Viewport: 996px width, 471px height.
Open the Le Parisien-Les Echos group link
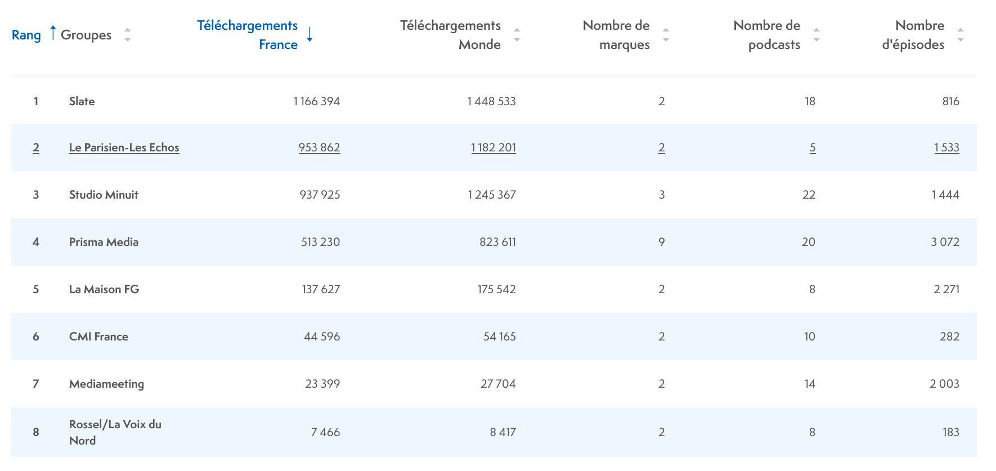tap(124, 147)
